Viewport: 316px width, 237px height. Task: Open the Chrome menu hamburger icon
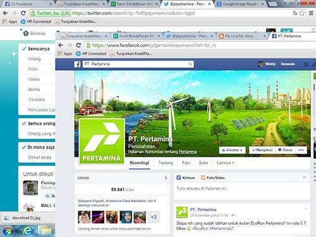[311, 13]
